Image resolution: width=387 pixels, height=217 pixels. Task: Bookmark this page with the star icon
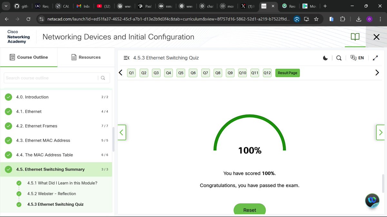pyautogui.click(x=316, y=19)
